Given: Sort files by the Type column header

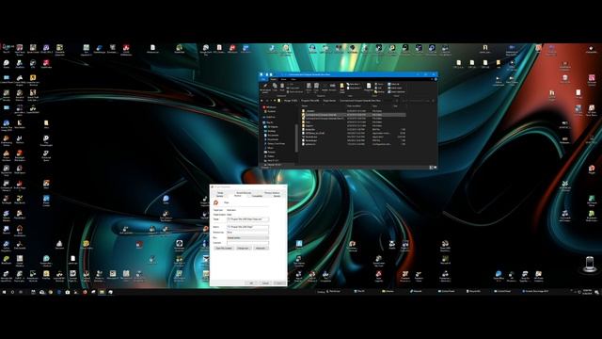Looking at the screenshot, I should (x=374, y=105).
